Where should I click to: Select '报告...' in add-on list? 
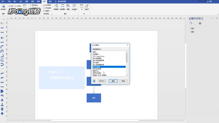click(95, 52)
